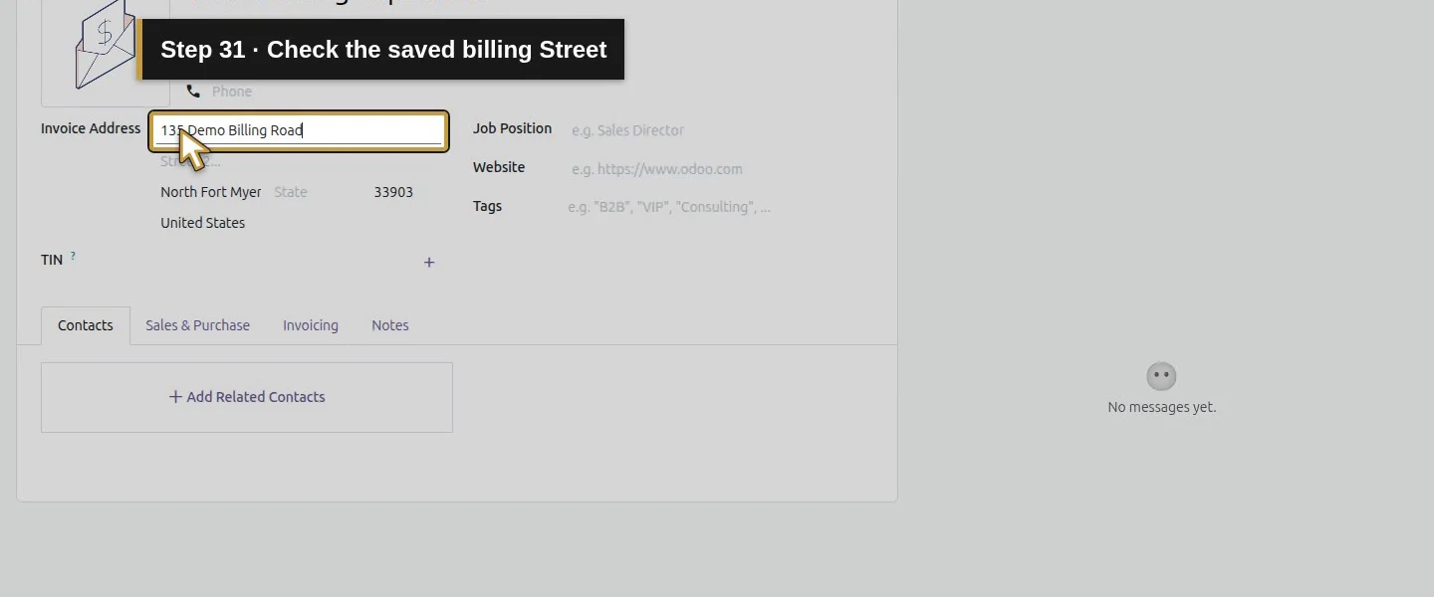
Task: Click the No messages yet text
Action: 1162,407
